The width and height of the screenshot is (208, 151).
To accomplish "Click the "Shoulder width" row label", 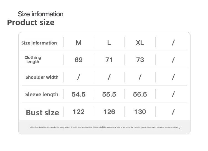I will pyautogui.click(x=42, y=77).
